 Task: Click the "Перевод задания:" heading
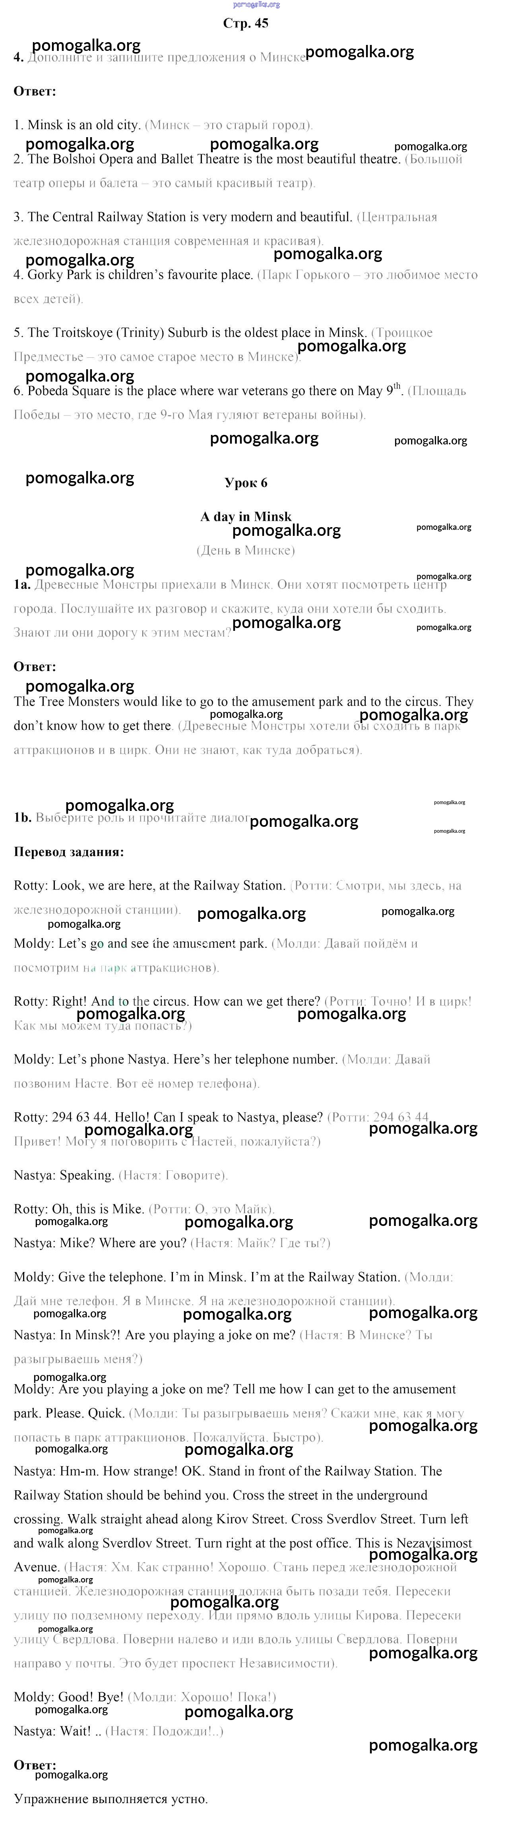coord(69,852)
